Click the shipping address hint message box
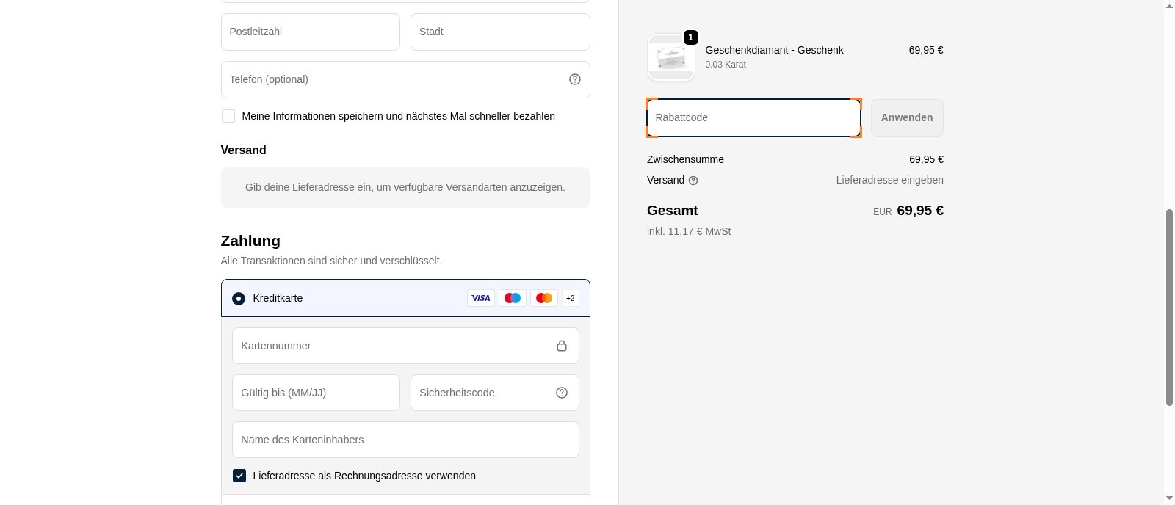 [405, 187]
